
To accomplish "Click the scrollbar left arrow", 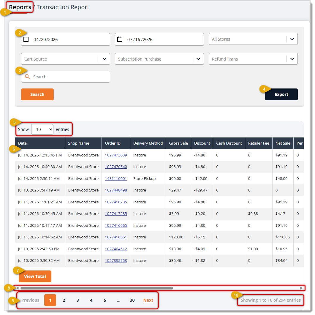I will click(x=18, y=288).
